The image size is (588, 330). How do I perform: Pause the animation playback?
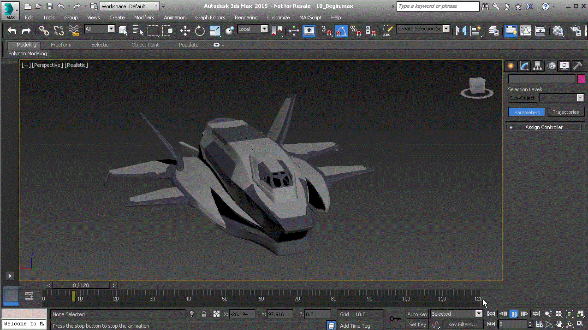coord(514,314)
